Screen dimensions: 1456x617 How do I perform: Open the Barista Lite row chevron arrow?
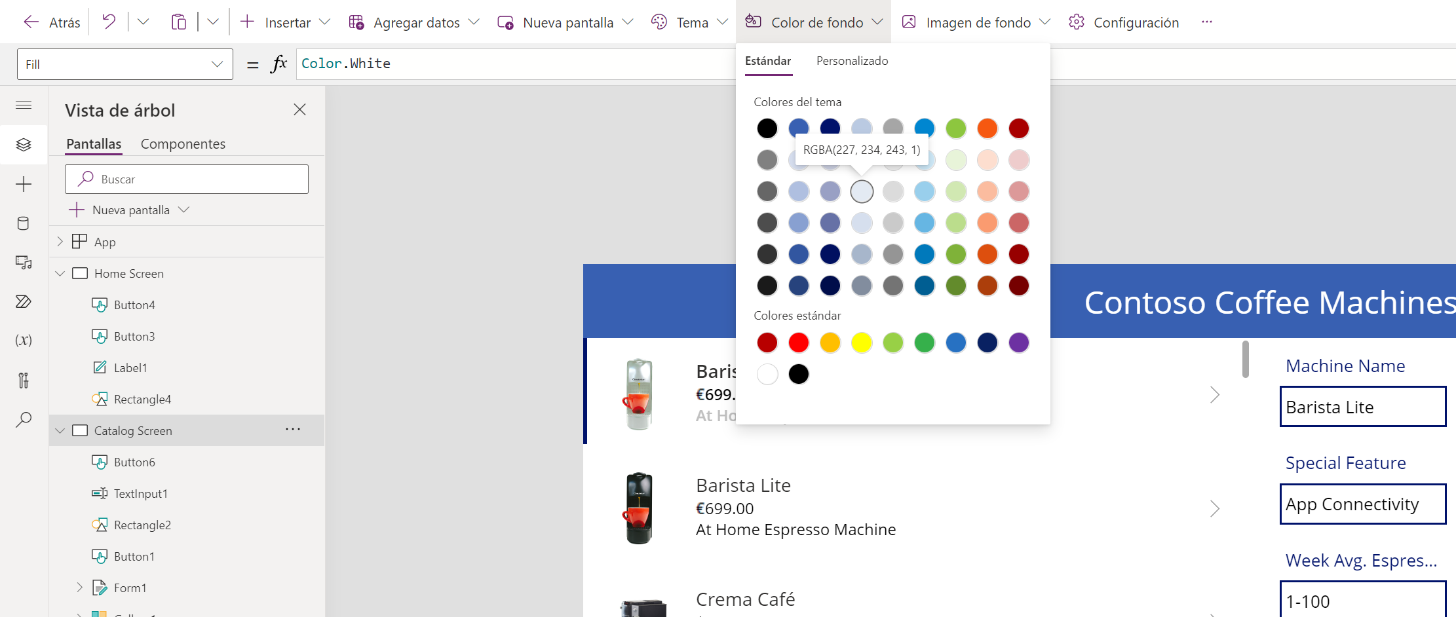coord(1214,508)
